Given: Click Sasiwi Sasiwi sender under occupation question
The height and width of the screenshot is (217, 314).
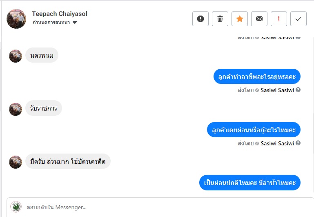Looking at the screenshot, I should 277,90.
